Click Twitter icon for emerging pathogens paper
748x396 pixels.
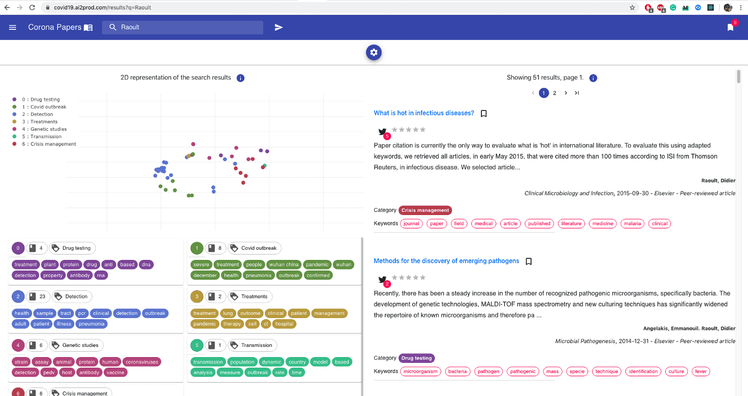pyautogui.click(x=383, y=280)
